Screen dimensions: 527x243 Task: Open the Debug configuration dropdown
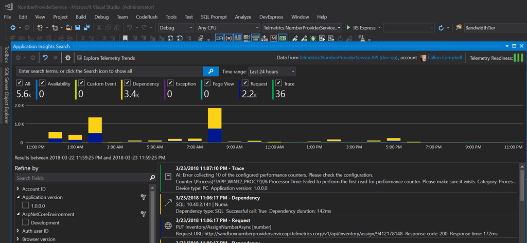pos(176,27)
